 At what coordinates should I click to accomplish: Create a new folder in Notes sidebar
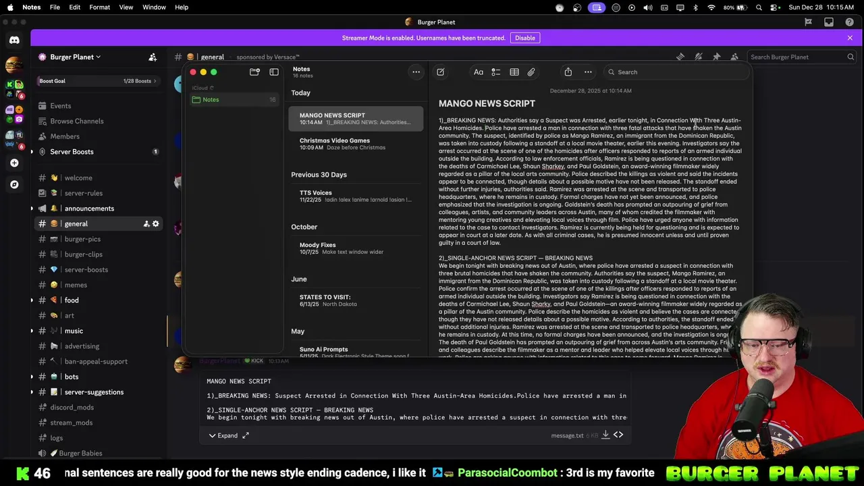pyautogui.click(x=254, y=72)
